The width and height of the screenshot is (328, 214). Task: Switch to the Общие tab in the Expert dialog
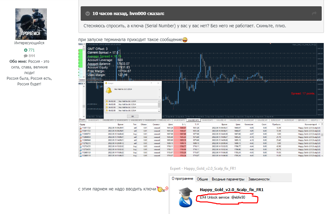(202, 179)
